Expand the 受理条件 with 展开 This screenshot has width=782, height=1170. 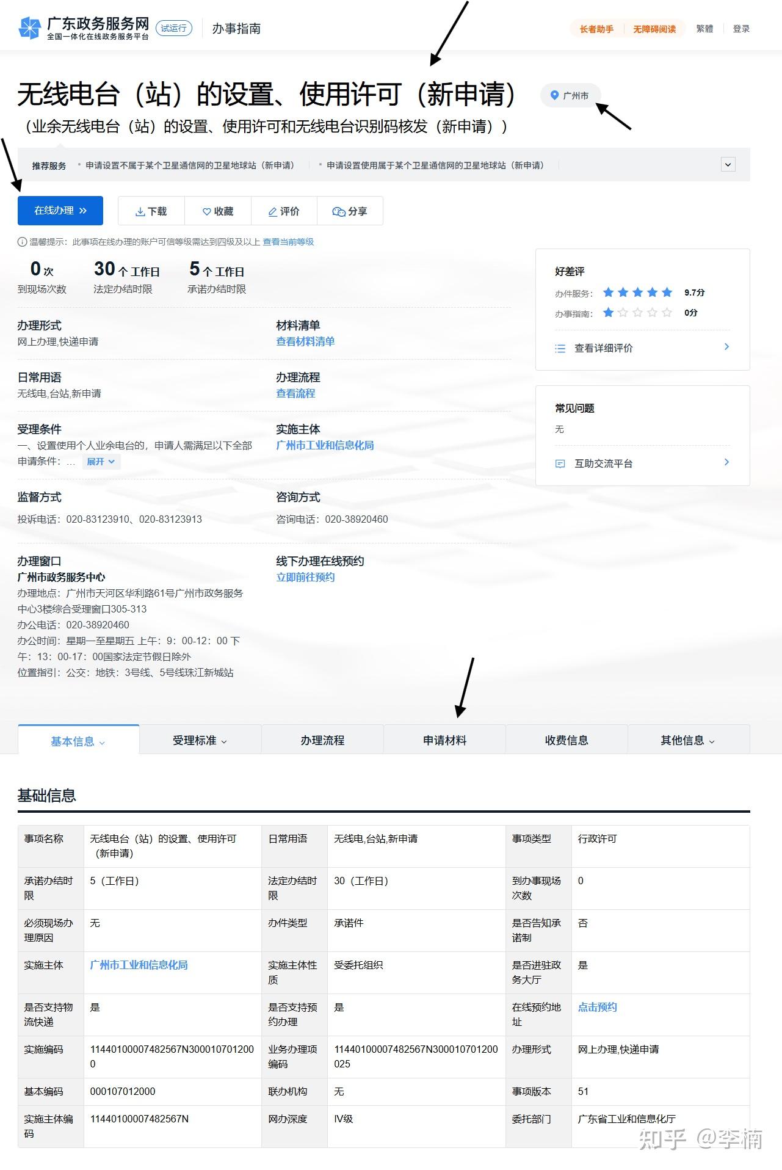click(x=101, y=462)
